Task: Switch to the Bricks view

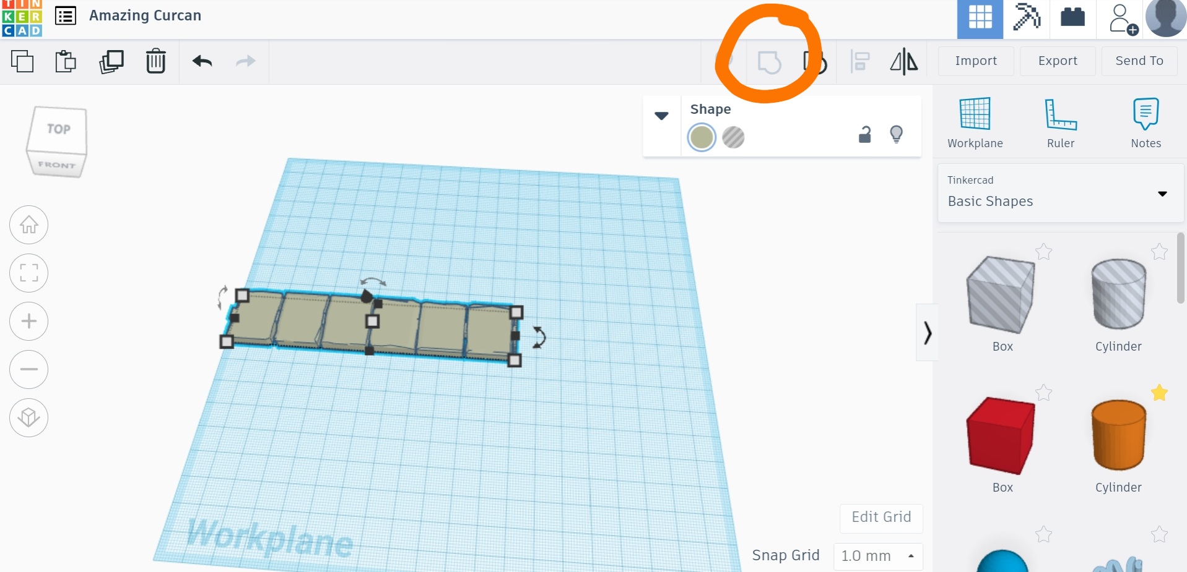Action: [1072, 19]
